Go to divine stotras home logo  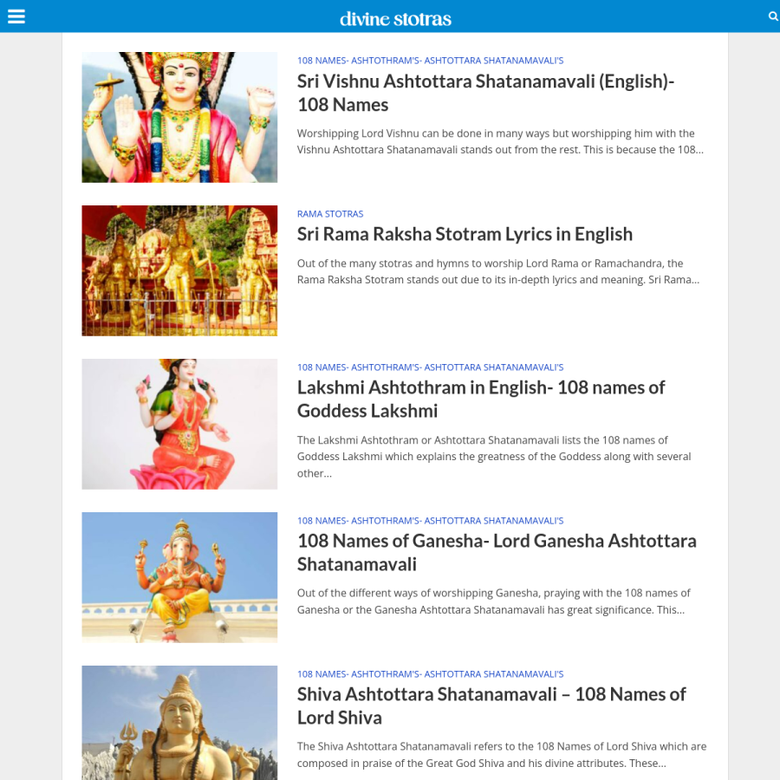click(395, 19)
